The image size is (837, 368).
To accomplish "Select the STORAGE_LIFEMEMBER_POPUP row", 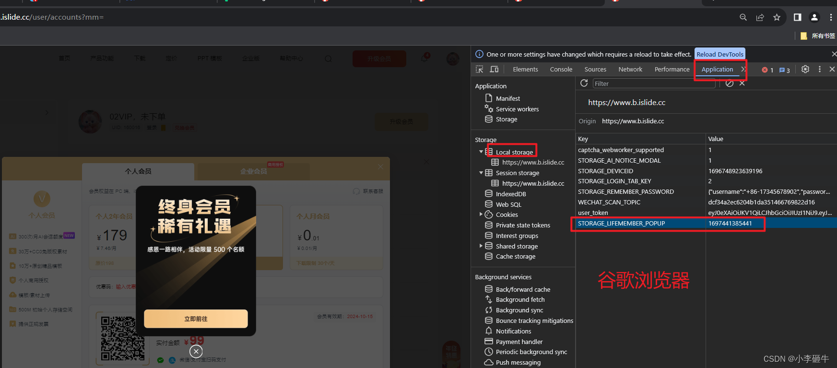I will coord(706,223).
